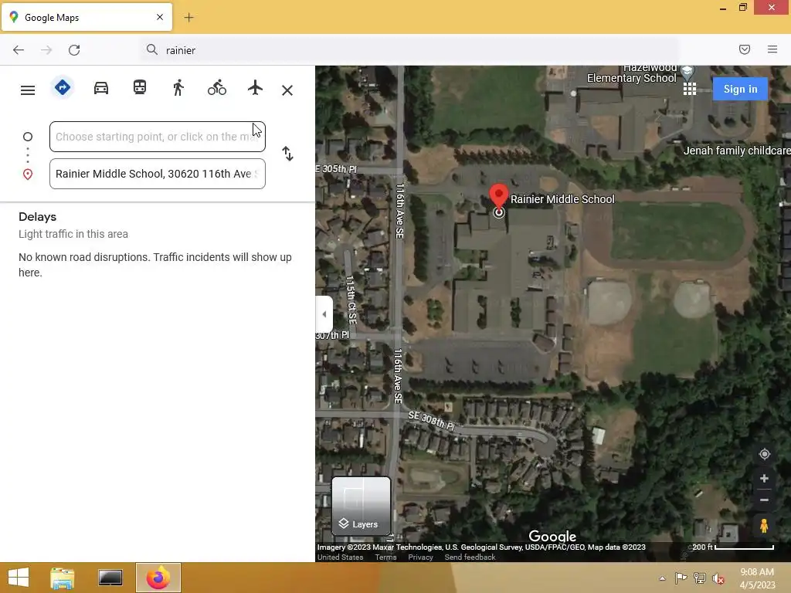791x593 pixels.
Task: Select the Flights travel mode icon
Action: point(255,87)
